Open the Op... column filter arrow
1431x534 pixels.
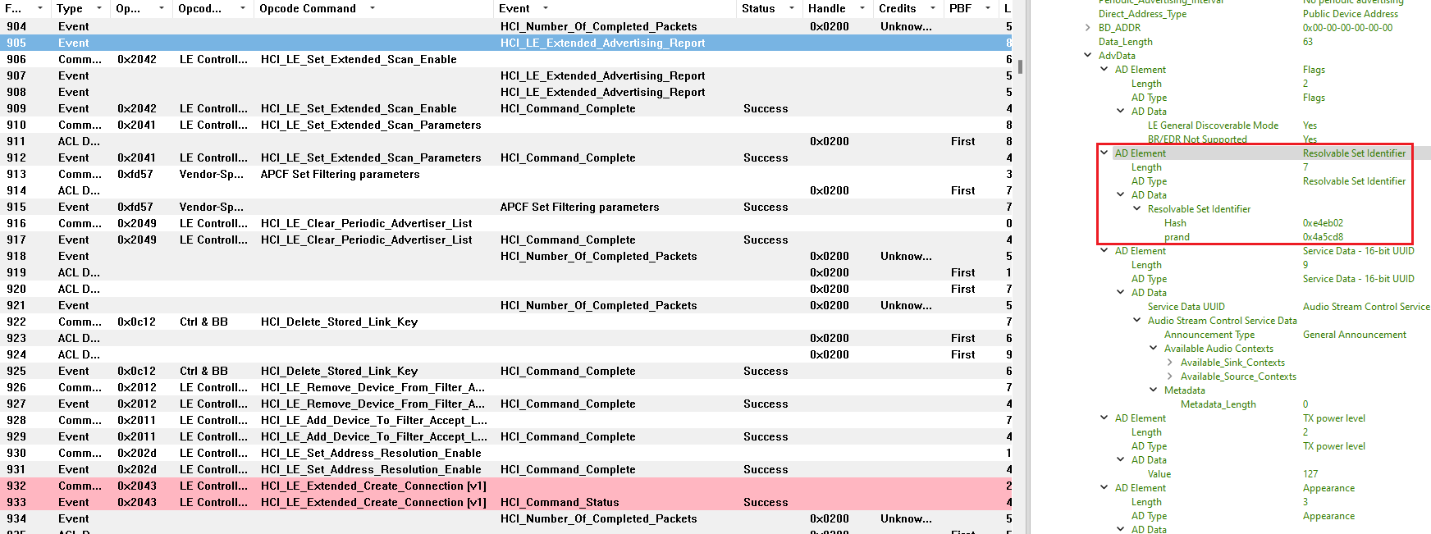(x=161, y=8)
